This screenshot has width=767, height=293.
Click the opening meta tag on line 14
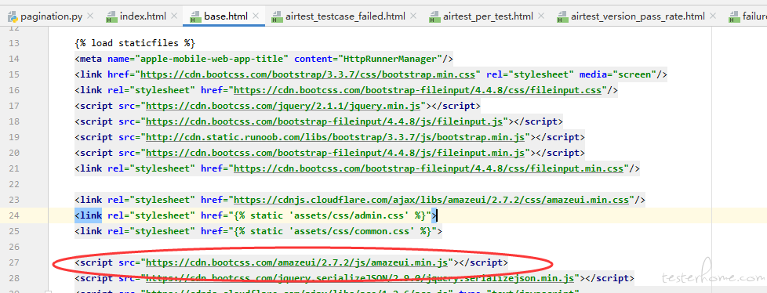click(x=89, y=59)
